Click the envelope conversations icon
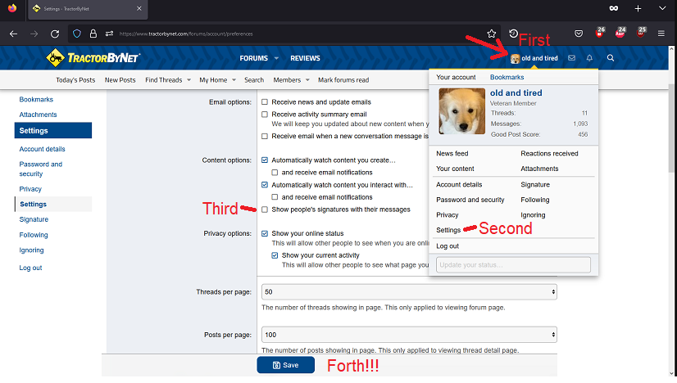Screen dimensions: 677x383 click(571, 58)
